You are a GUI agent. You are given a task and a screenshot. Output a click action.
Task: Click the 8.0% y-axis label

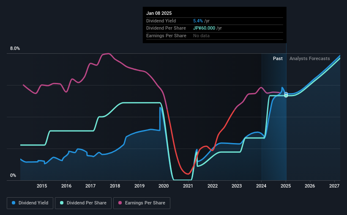tap(15, 48)
